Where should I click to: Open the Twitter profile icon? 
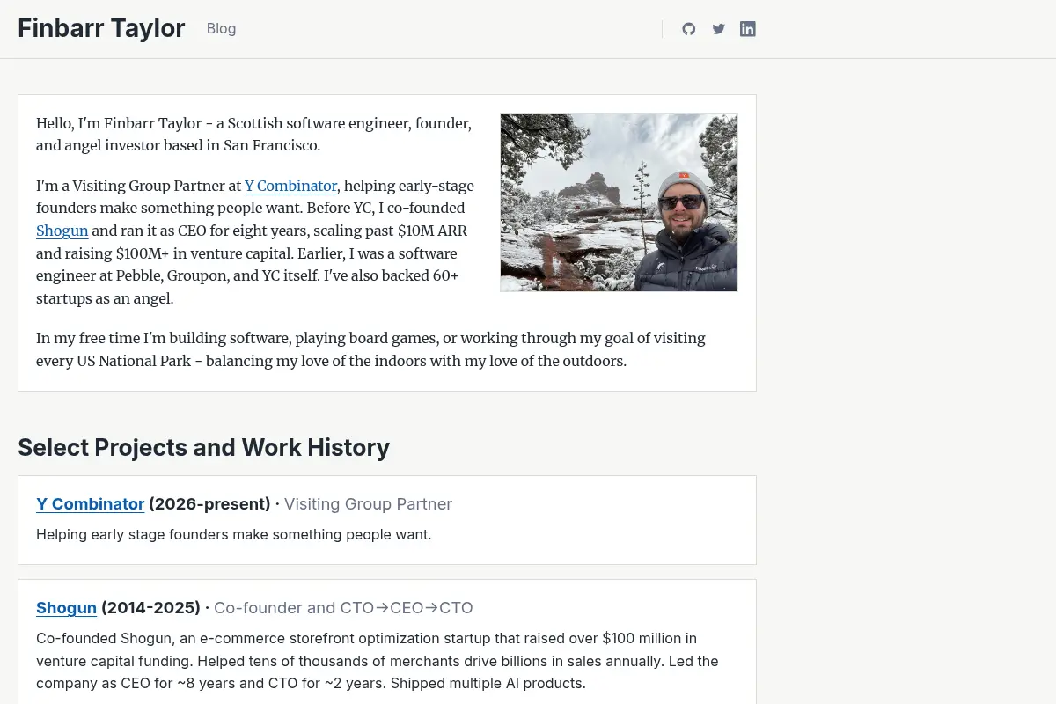pos(718,29)
